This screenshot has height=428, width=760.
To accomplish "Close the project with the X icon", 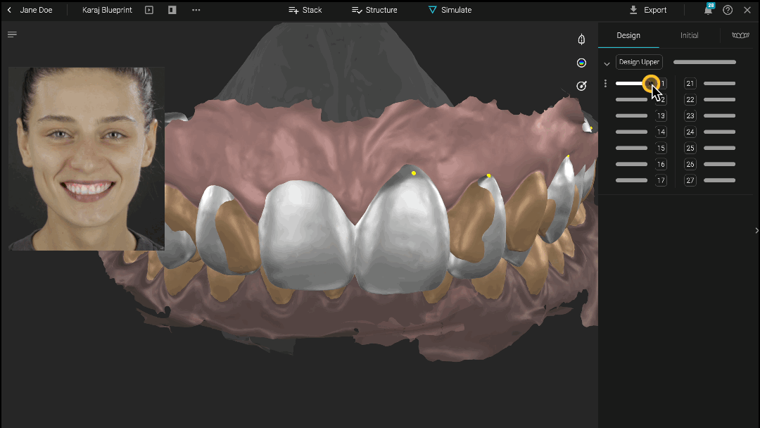I will click(747, 10).
